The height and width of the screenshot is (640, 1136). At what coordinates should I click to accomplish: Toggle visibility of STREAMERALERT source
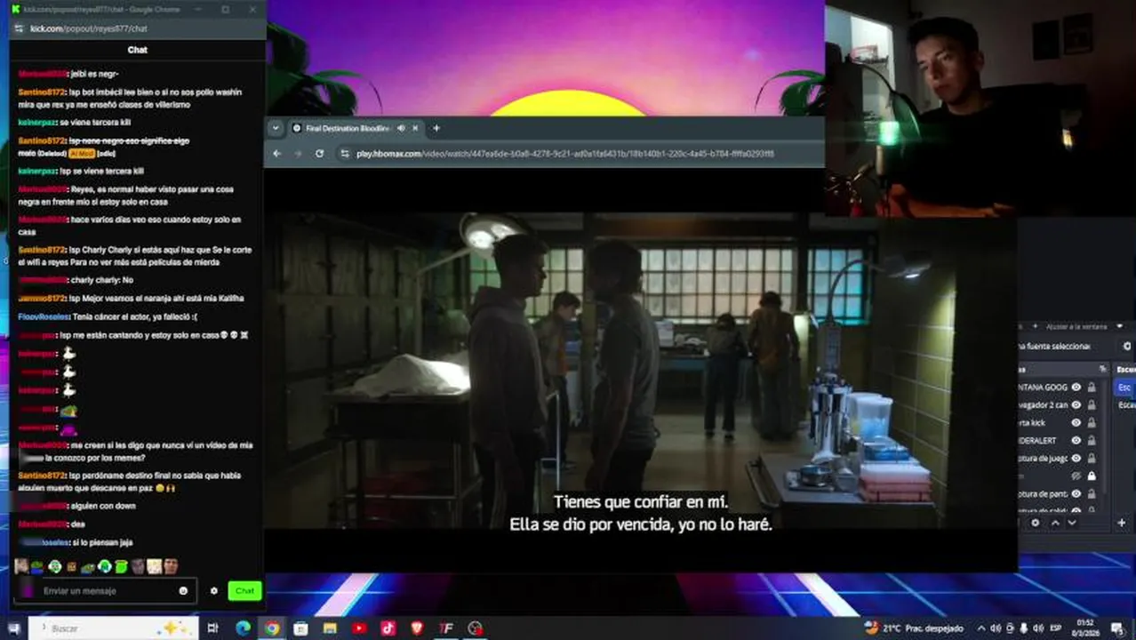click(1076, 441)
